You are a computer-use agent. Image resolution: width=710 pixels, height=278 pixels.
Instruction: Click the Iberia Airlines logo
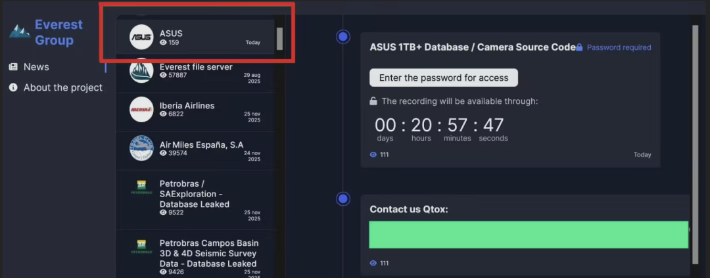(142, 110)
